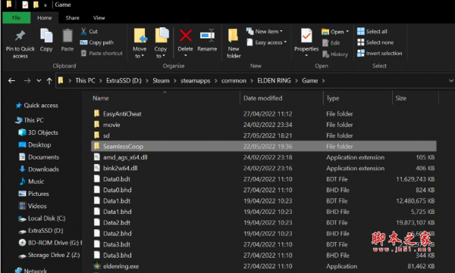Select the Data0.bdt file
The image size is (455, 273).
coord(263,179)
